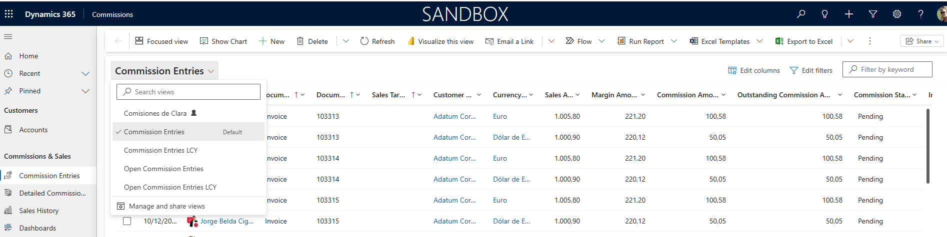
Task: Open the help question mark icon
Action: click(x=920, y=14)
